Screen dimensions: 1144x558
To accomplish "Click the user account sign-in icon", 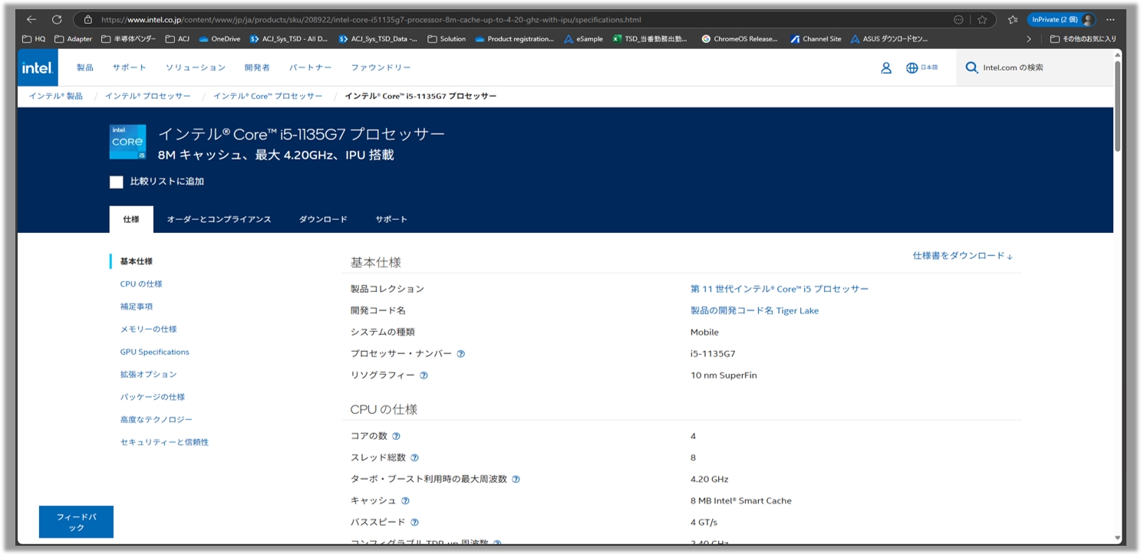I will click(x=886, y=67).
